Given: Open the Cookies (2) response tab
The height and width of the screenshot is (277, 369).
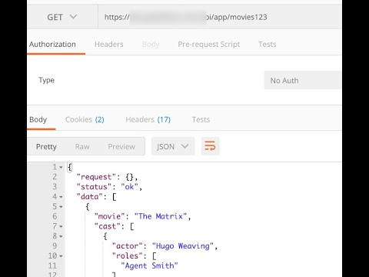Looking at the screenshot, I should 85,119.
